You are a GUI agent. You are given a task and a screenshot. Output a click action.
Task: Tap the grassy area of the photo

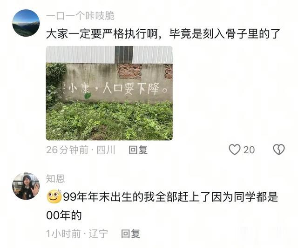click(109, 121)
